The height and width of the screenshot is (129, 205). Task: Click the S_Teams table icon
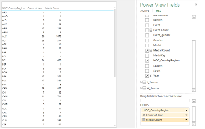(x=144, y=82)
